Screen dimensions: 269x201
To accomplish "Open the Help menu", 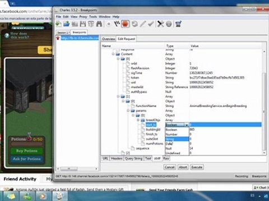I will [116, 17].
